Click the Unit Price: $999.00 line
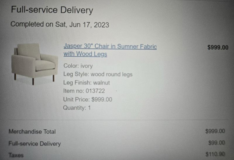This screenshot has height=160, width=234. (87, 99)
